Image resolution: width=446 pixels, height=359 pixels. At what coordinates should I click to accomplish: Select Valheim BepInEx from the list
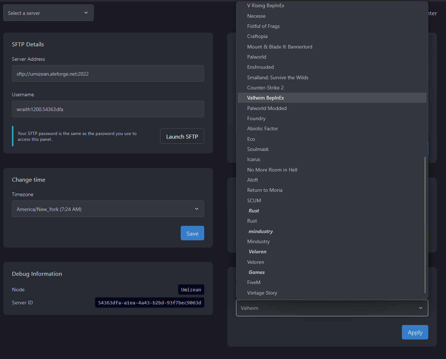pyautogui.click(x=266, y=98)
